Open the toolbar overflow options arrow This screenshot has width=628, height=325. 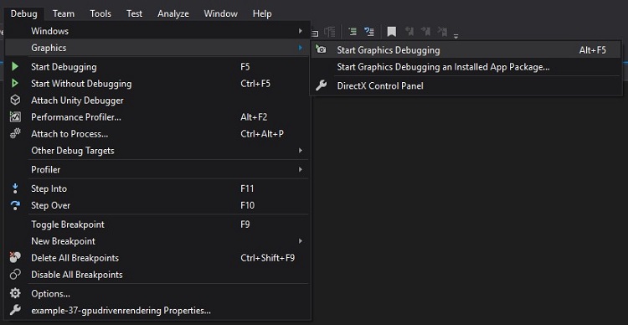click(x=456, y=36)
